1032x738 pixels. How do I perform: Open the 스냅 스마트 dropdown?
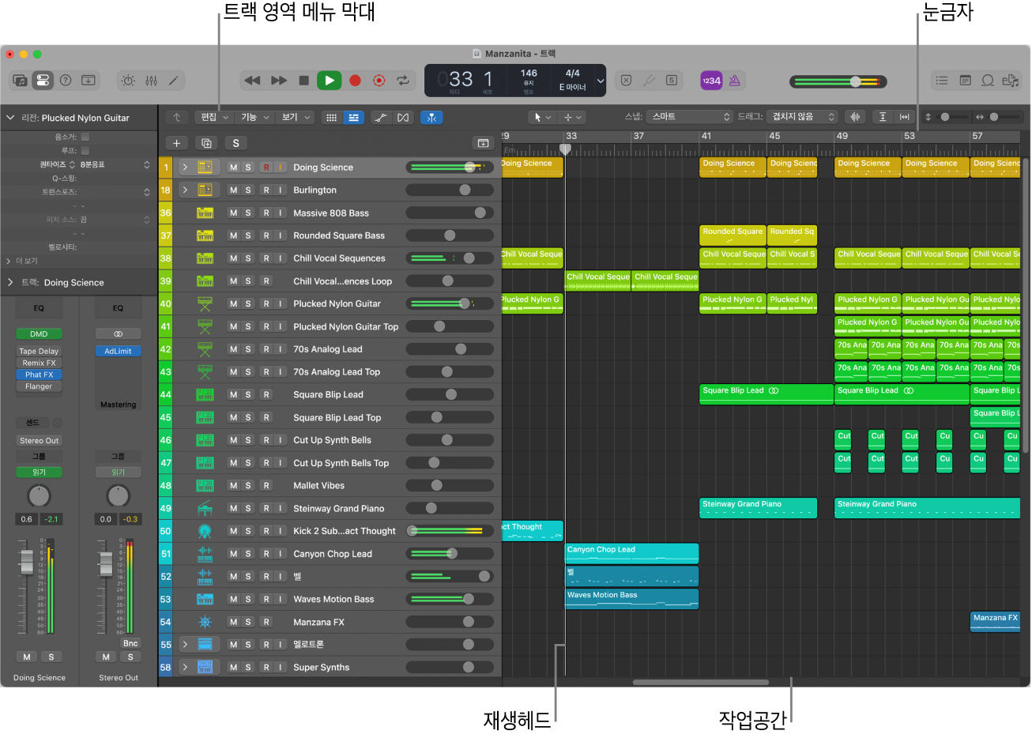coord(689,117)
